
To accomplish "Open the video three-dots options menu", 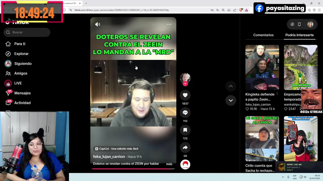I will (x=169, y=24).
